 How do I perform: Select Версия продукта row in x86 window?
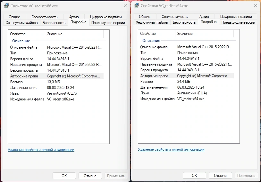pos(57,70)
